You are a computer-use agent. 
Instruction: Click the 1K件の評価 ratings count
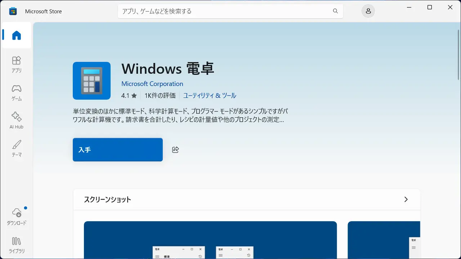tap(160, 96)
